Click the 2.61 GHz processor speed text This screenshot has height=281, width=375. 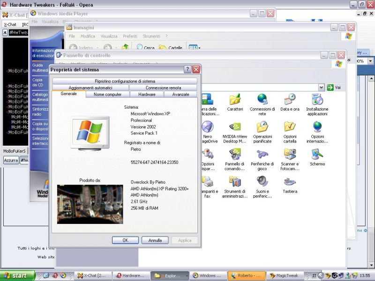tap(139, 201)
